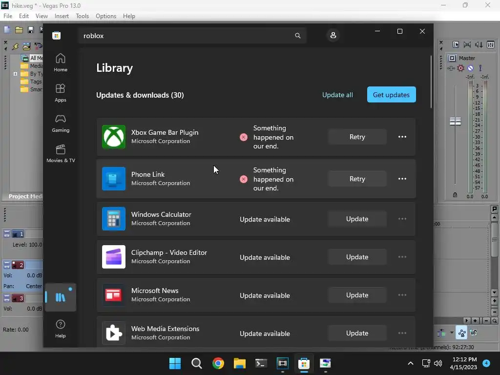Open Help menu in Vegas Pro

tap(129, 16)
